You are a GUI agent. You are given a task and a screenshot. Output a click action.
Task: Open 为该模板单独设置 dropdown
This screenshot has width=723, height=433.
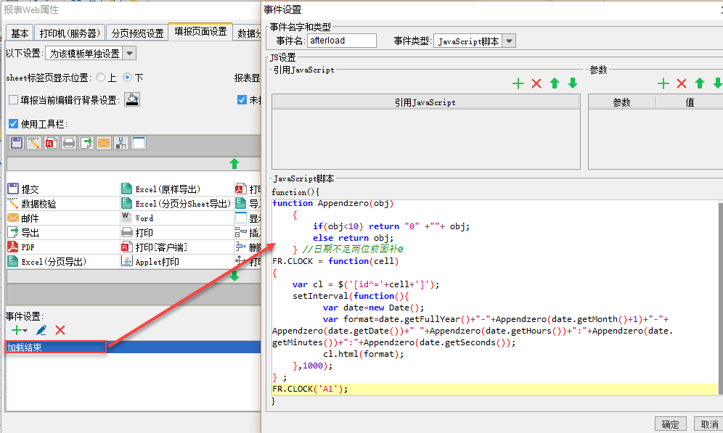click(130, 54)
